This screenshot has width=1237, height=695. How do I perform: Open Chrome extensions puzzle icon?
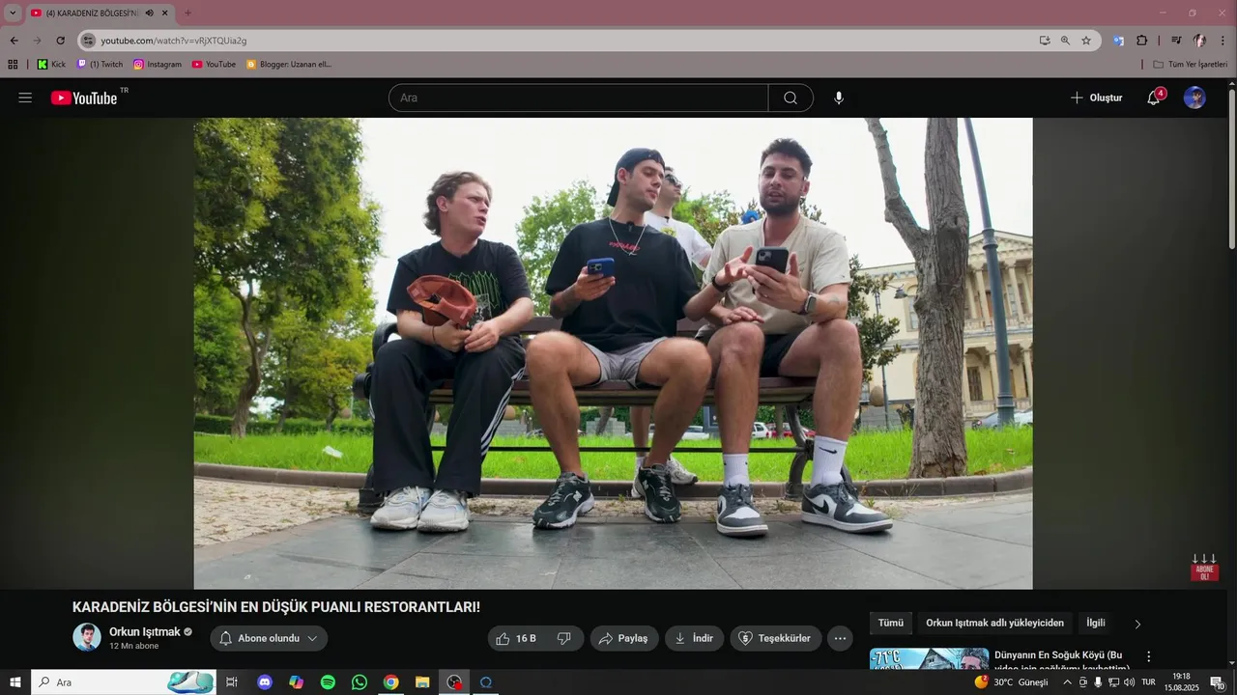pyautogui.click(x=1141, y=41)
